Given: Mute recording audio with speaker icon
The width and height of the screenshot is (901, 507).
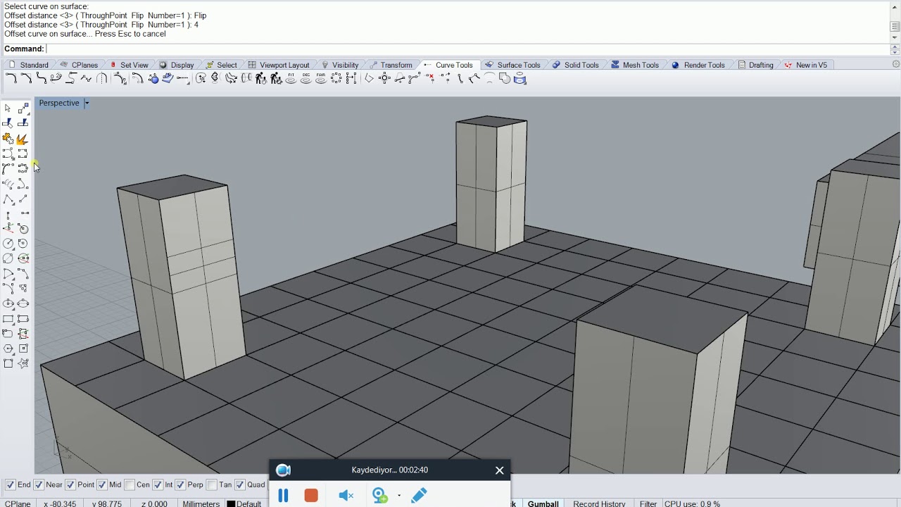Looking at the screenshot, I should pyautogui.click(x=346, y=496).
